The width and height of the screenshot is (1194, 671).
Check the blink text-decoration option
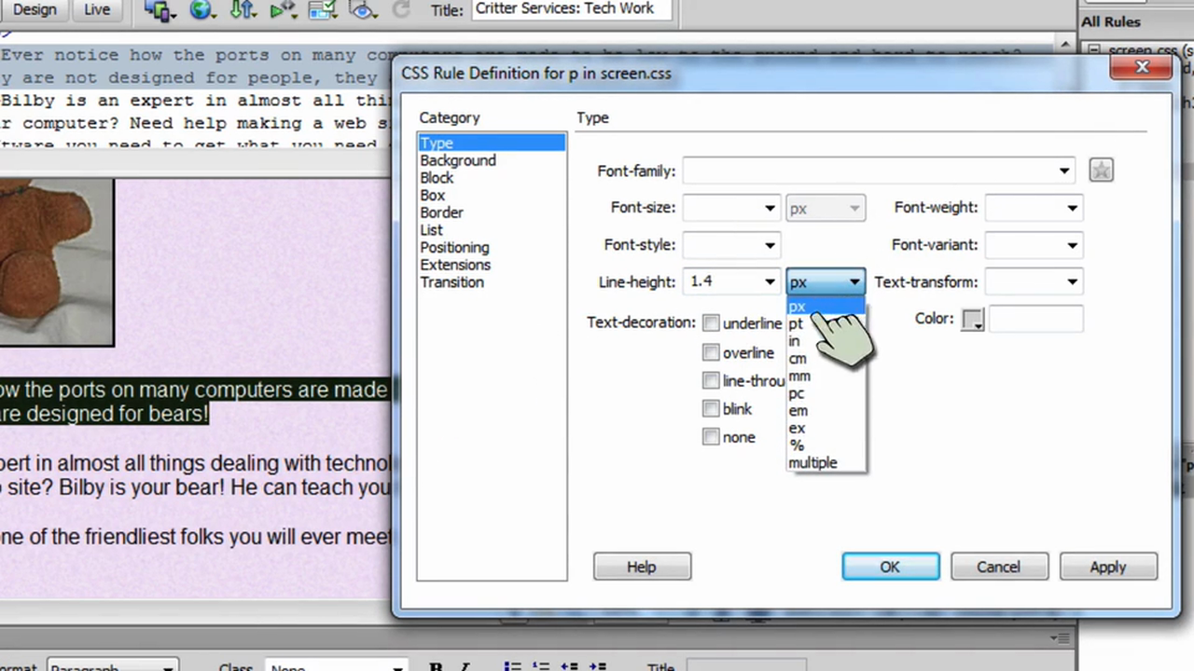tap(711, 408)
